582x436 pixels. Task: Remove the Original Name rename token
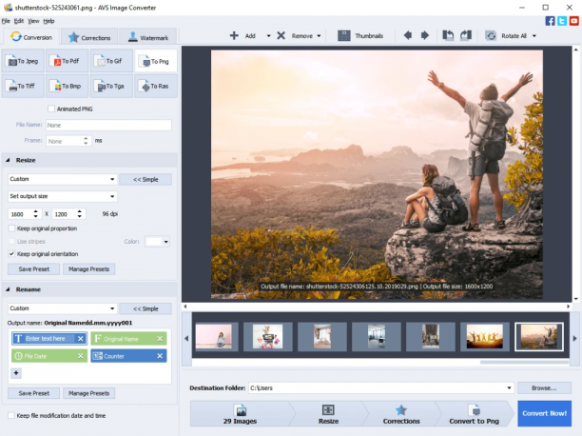(x=160, y=339)
